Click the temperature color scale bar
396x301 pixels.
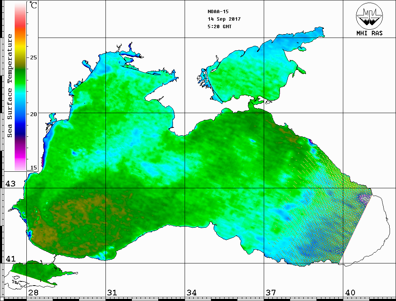click(x=20, y=86)
